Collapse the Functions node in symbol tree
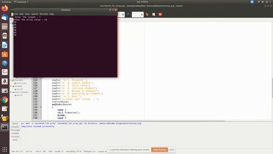Viewport: 273px width, 154px height. coord(11,80)
